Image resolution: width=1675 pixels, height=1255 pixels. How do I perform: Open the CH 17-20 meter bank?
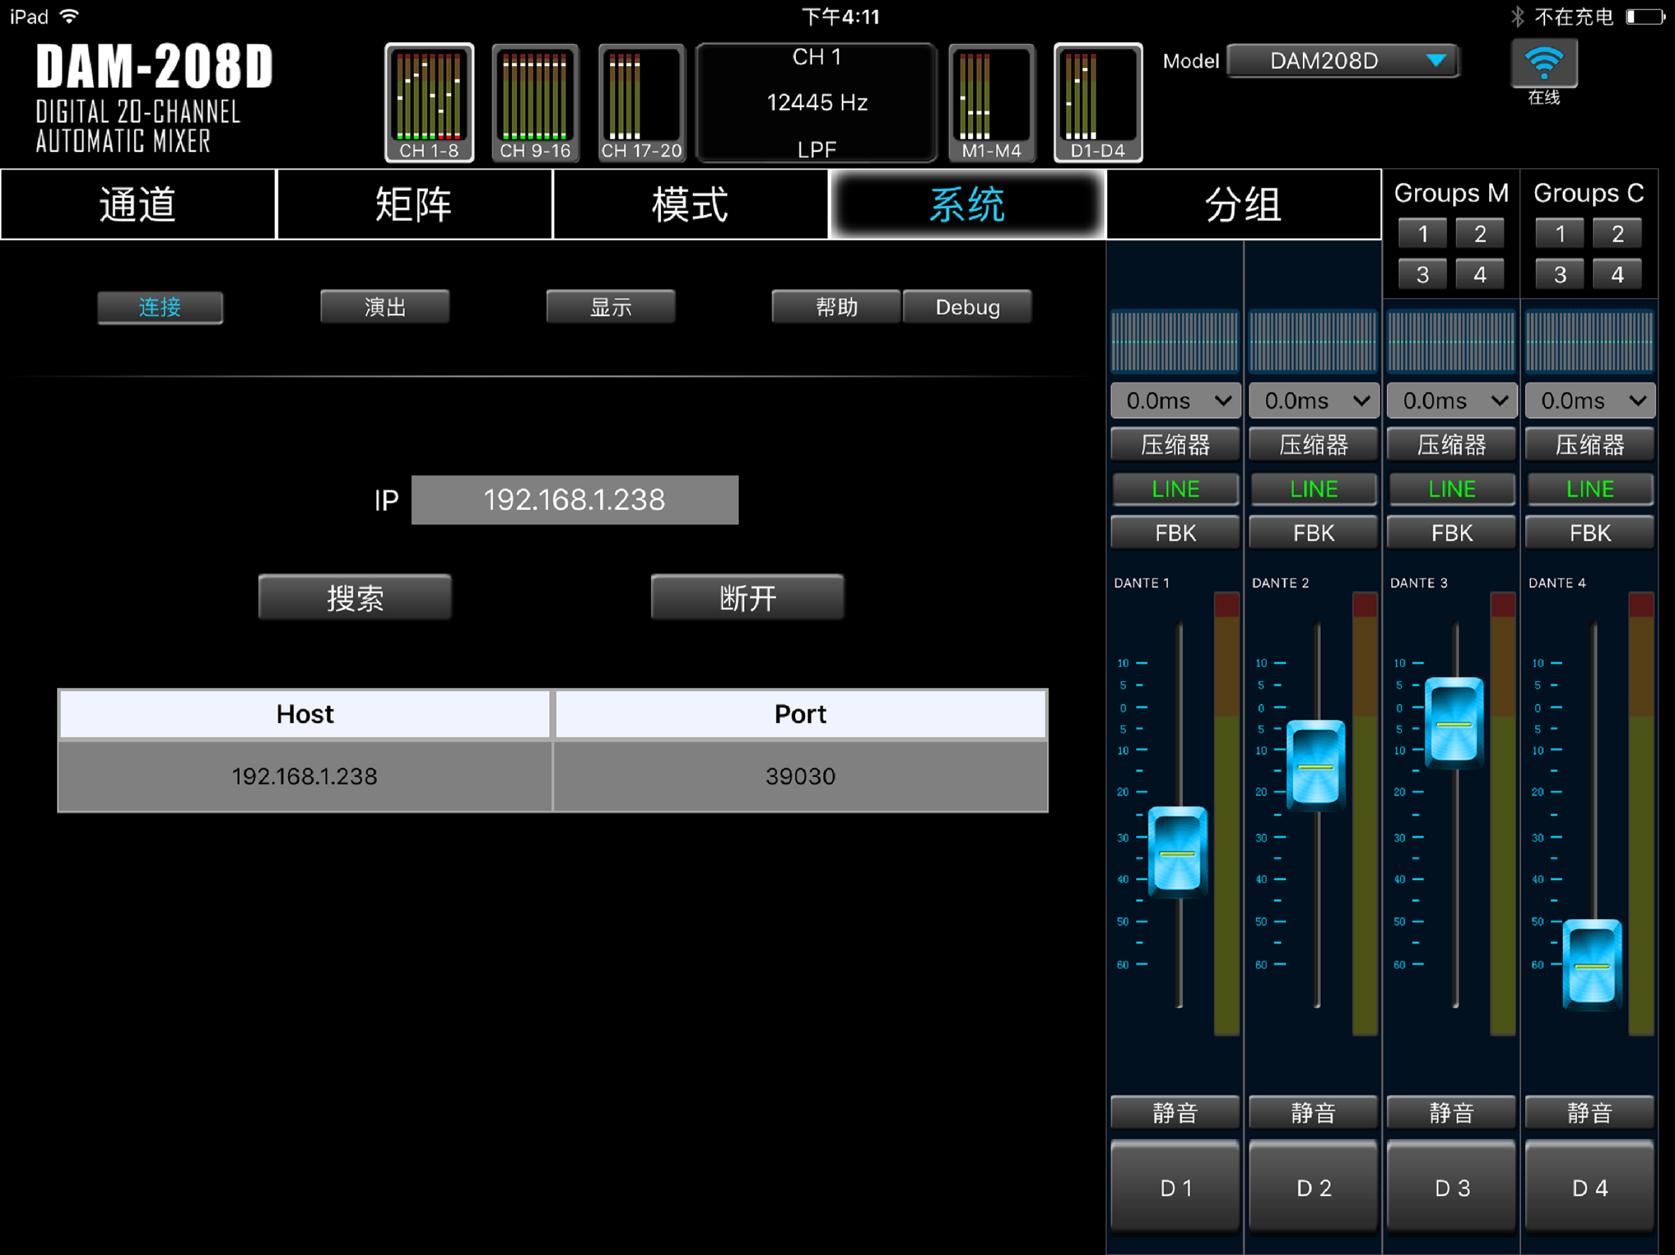pyautogui.click(x=641, y=102)
